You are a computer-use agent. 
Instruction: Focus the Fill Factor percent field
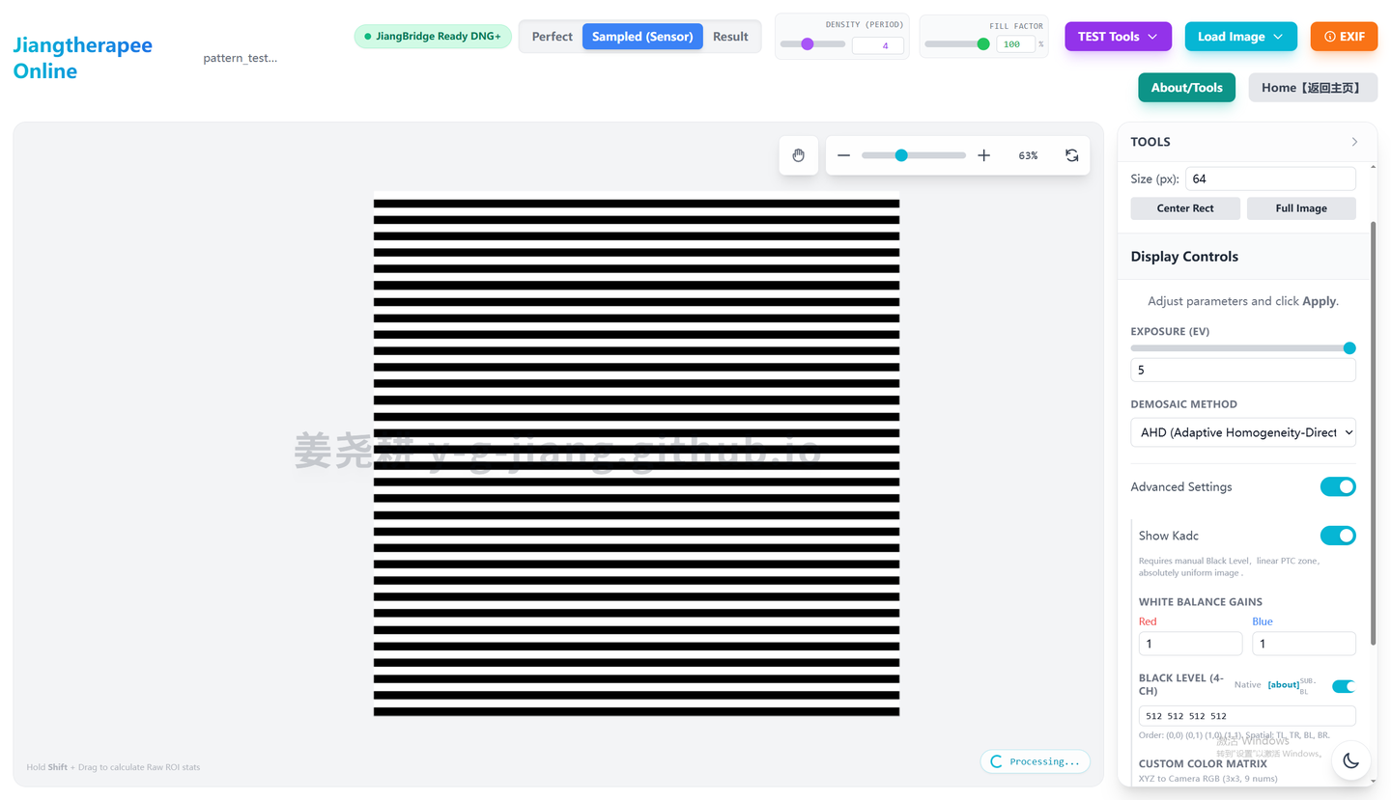1015,44
